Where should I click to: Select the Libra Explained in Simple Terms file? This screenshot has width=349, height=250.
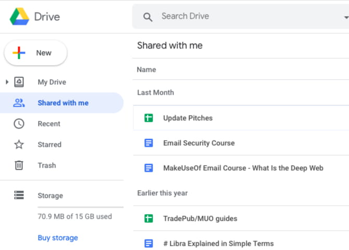click(218, 244)
